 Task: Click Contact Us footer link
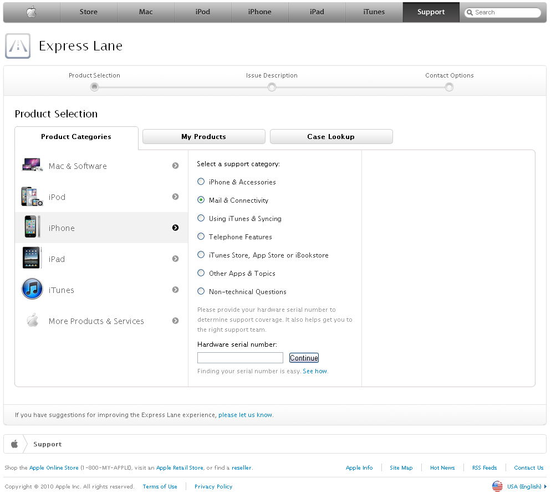(528, 467)
